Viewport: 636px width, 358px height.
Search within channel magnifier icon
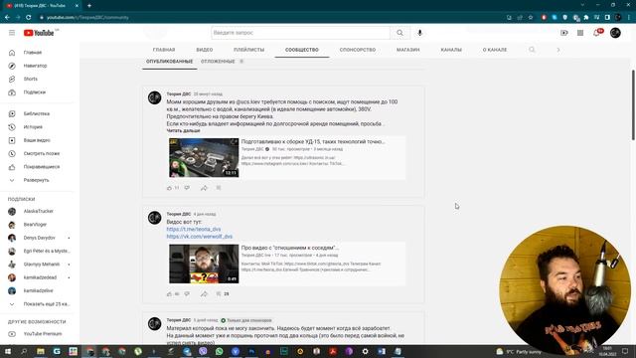(x=532, y=50)
